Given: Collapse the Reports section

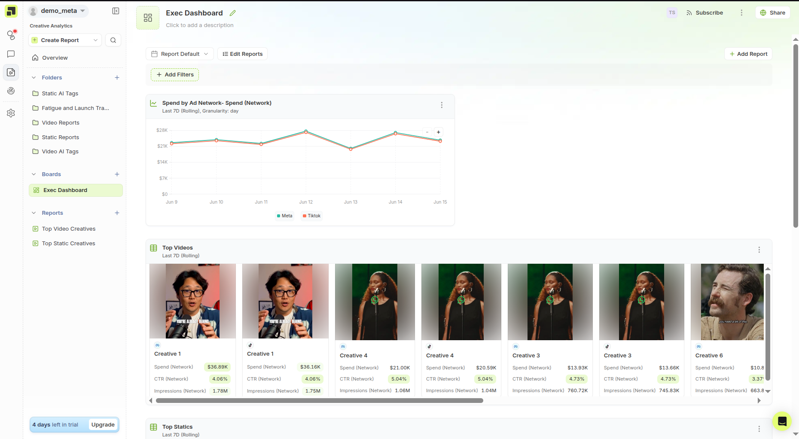Looking at the screenshot, I should tap(34, 213).
